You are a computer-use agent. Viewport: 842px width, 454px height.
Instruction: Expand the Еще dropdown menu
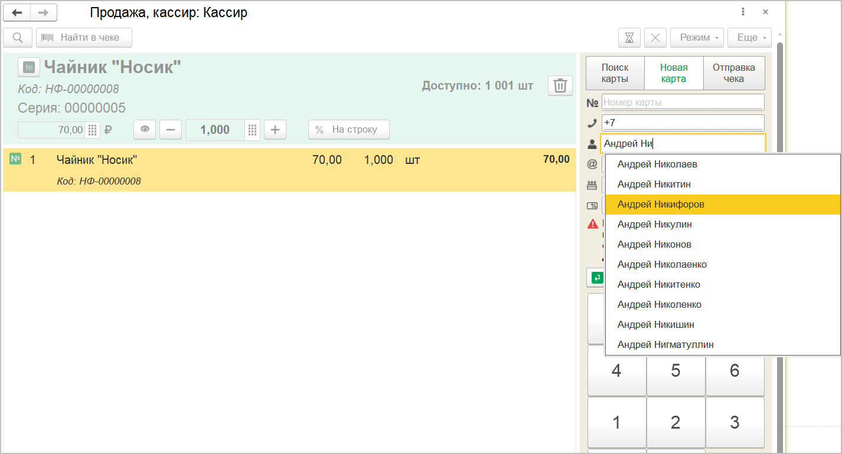pyautogui.click(x=749, y=38)
